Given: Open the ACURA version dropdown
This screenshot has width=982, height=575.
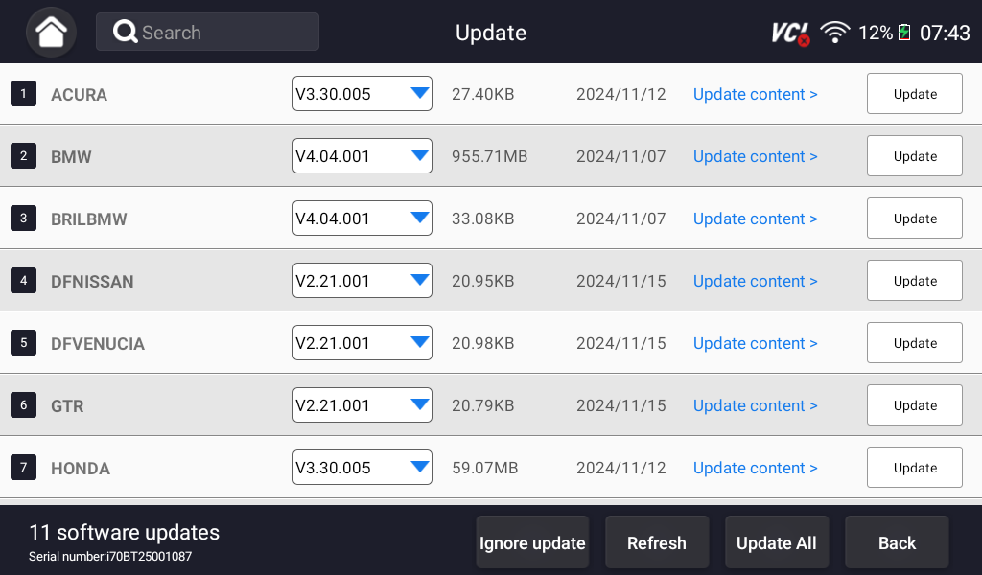Looking at the screenshot, I should pyautogui.click(x=362, y=94).
